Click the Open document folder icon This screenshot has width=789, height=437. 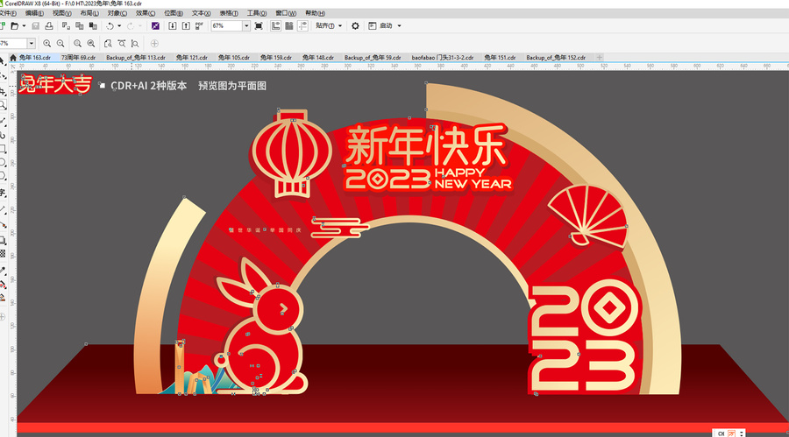click(15, 25)
